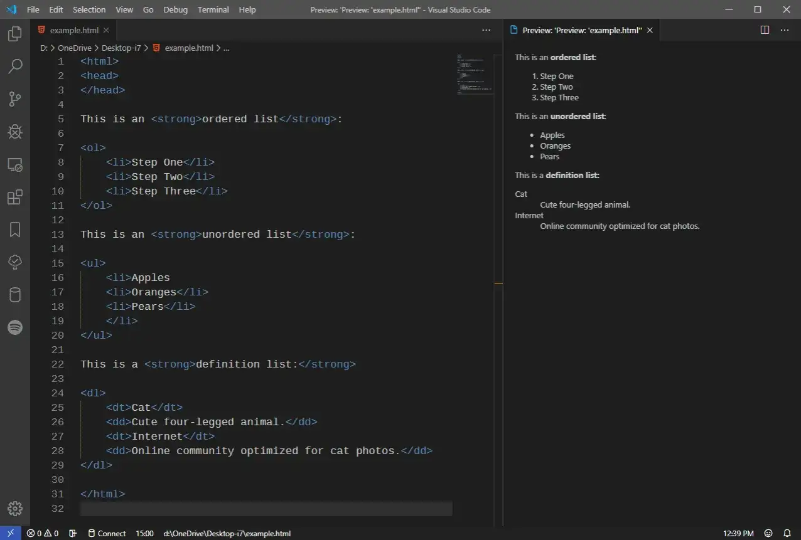Click 'Internet' term in the preview pane
Screen dimensions: 801x540
coord(529,215)
